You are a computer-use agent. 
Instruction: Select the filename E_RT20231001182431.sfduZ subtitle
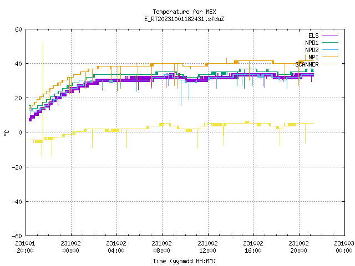(184, 19)
